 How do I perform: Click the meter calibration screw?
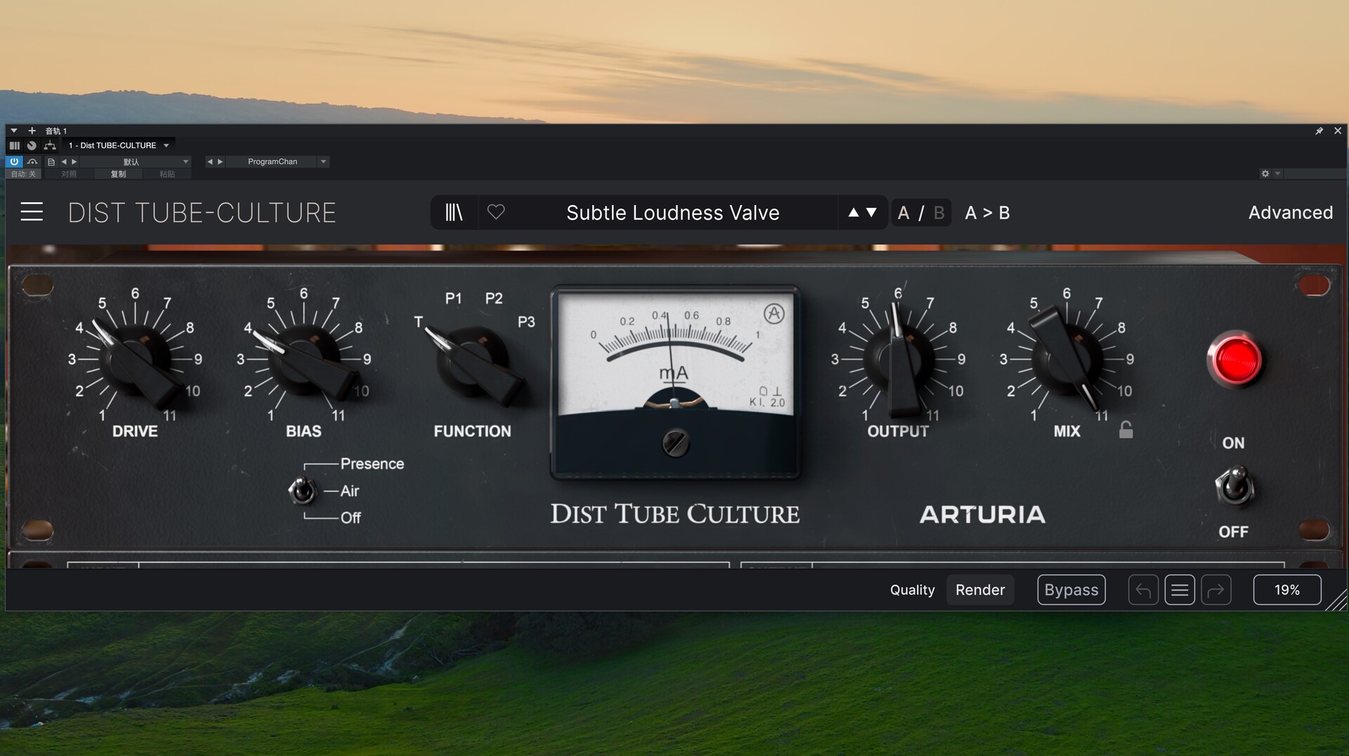[675, 443]
